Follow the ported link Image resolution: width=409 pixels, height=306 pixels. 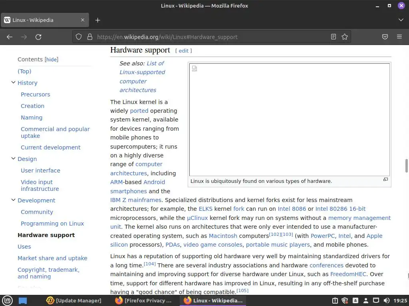click(139, 111)
